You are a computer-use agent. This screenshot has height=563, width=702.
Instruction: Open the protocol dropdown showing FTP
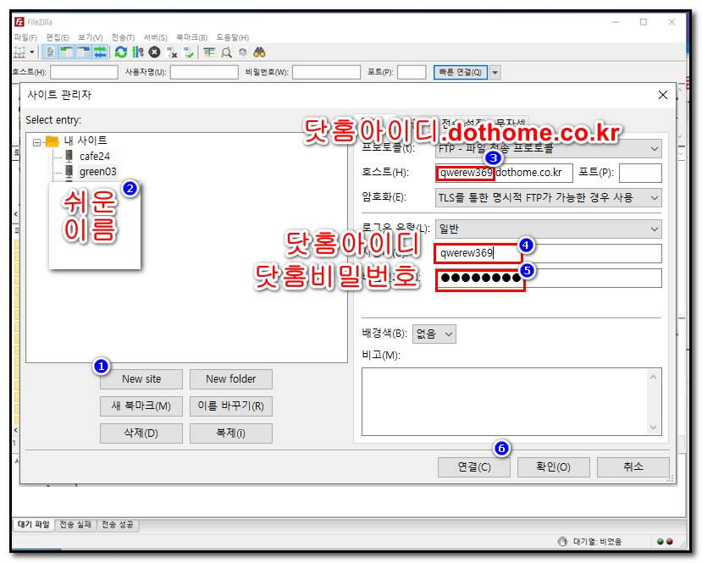pos(548,149)
